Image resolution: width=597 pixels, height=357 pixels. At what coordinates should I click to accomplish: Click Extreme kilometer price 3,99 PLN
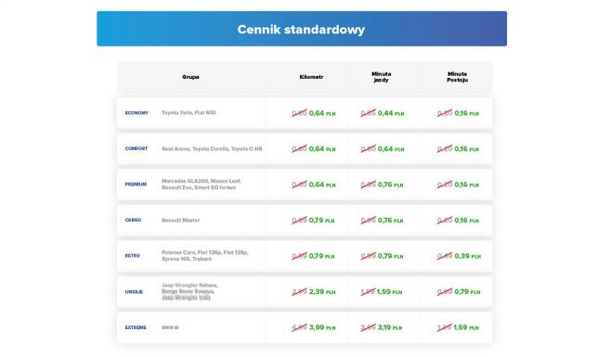click(322, 327)
